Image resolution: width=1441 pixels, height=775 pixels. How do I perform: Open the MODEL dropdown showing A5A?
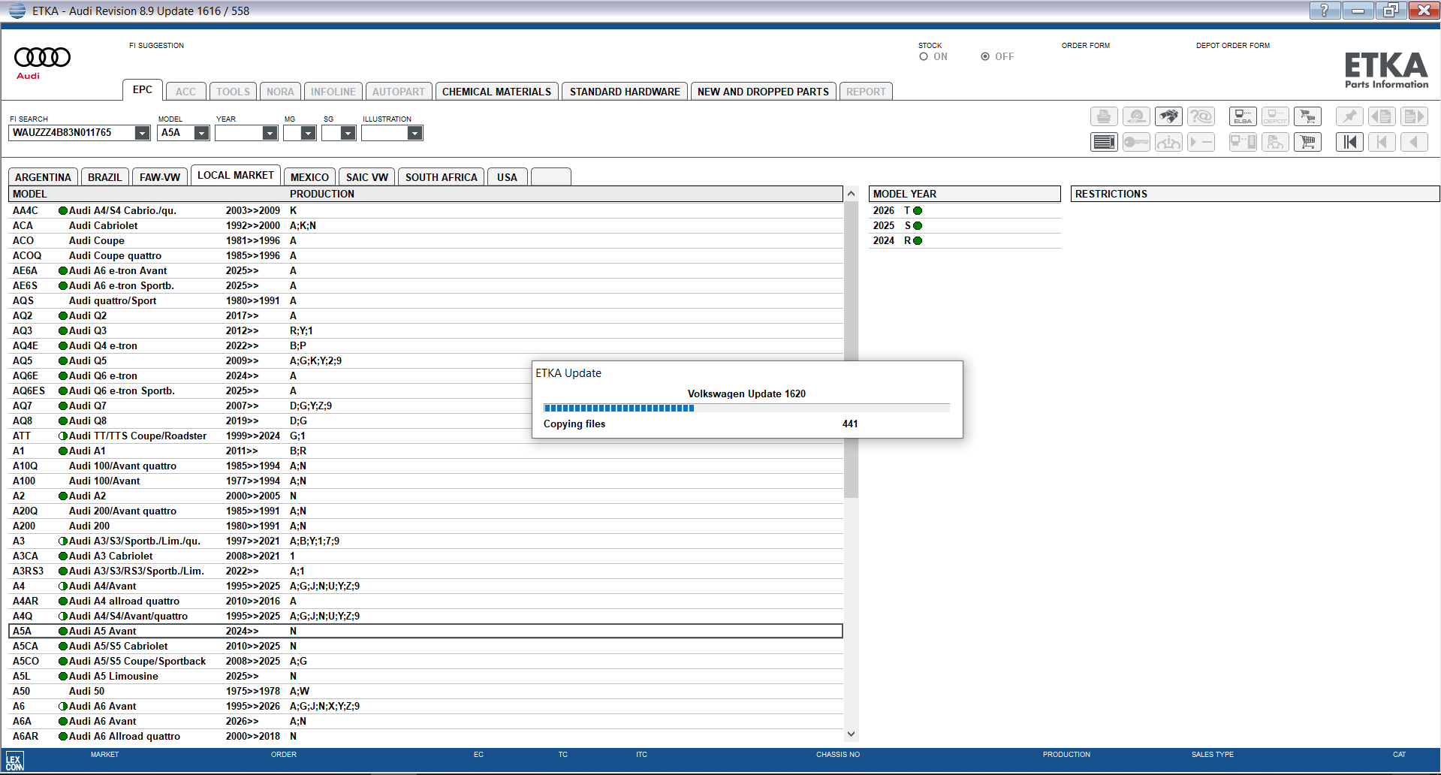tap(201, 133)
